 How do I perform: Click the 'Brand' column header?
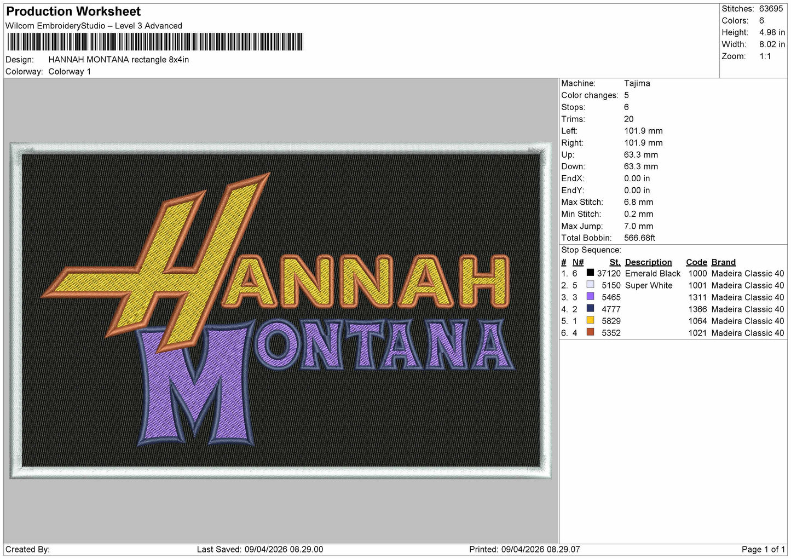pos(723,262)
